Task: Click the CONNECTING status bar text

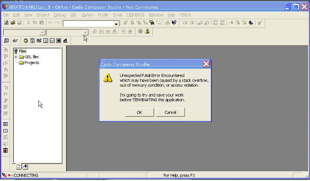Action: 26,175
